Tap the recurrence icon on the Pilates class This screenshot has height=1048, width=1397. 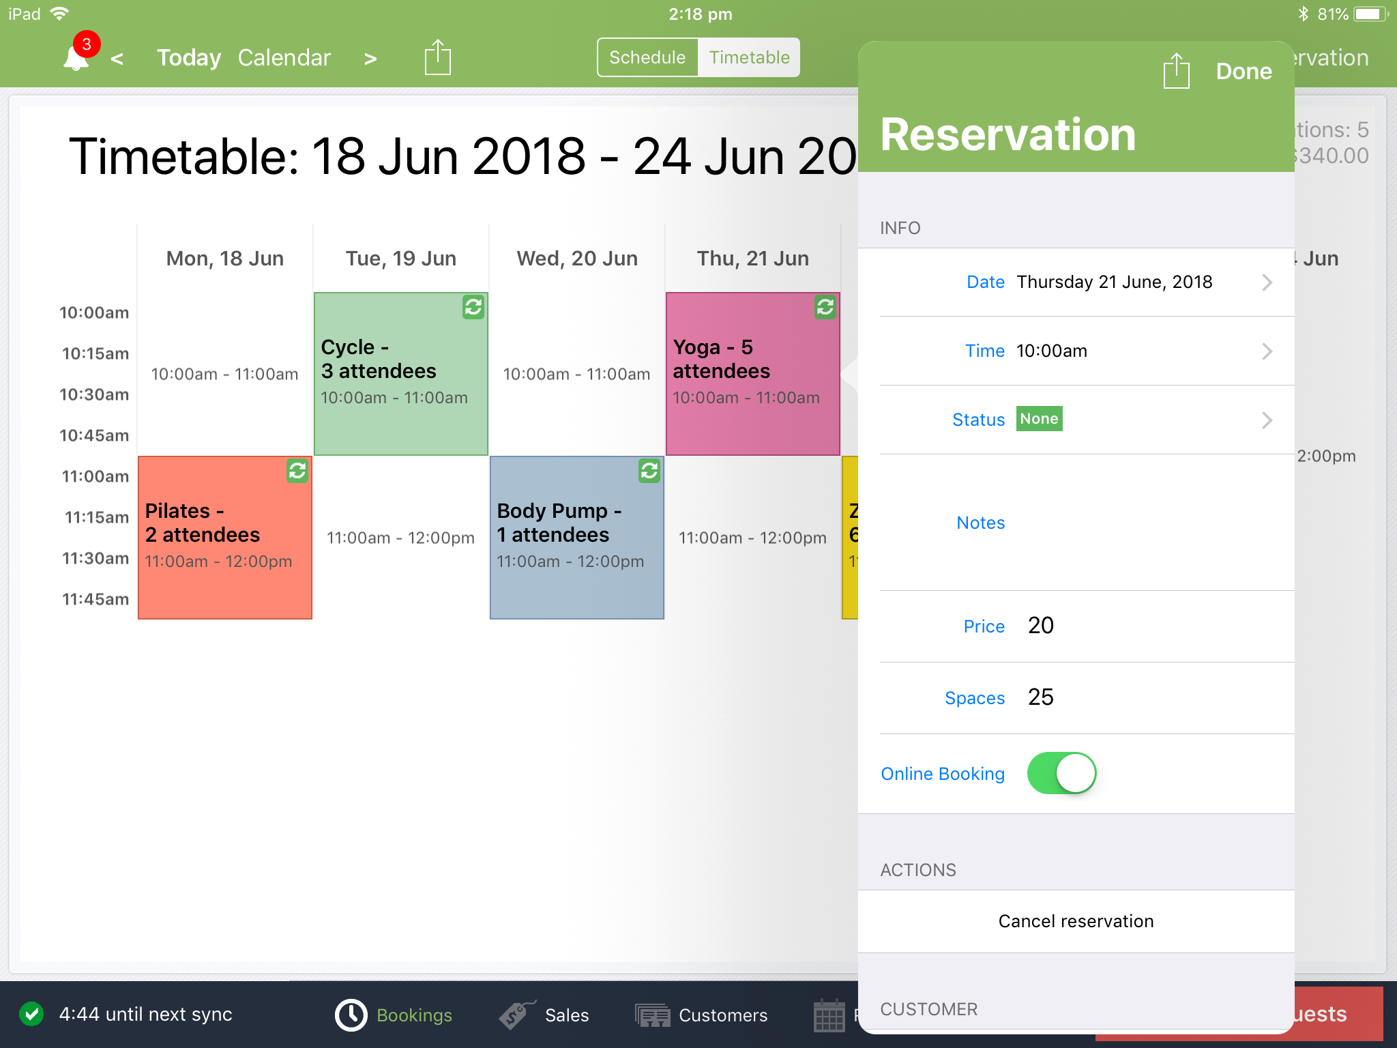[x=296, y=471]
